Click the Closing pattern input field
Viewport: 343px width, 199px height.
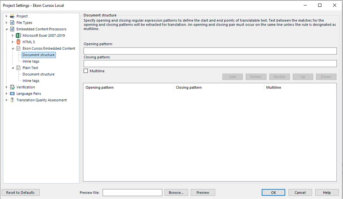pos(210,64)
